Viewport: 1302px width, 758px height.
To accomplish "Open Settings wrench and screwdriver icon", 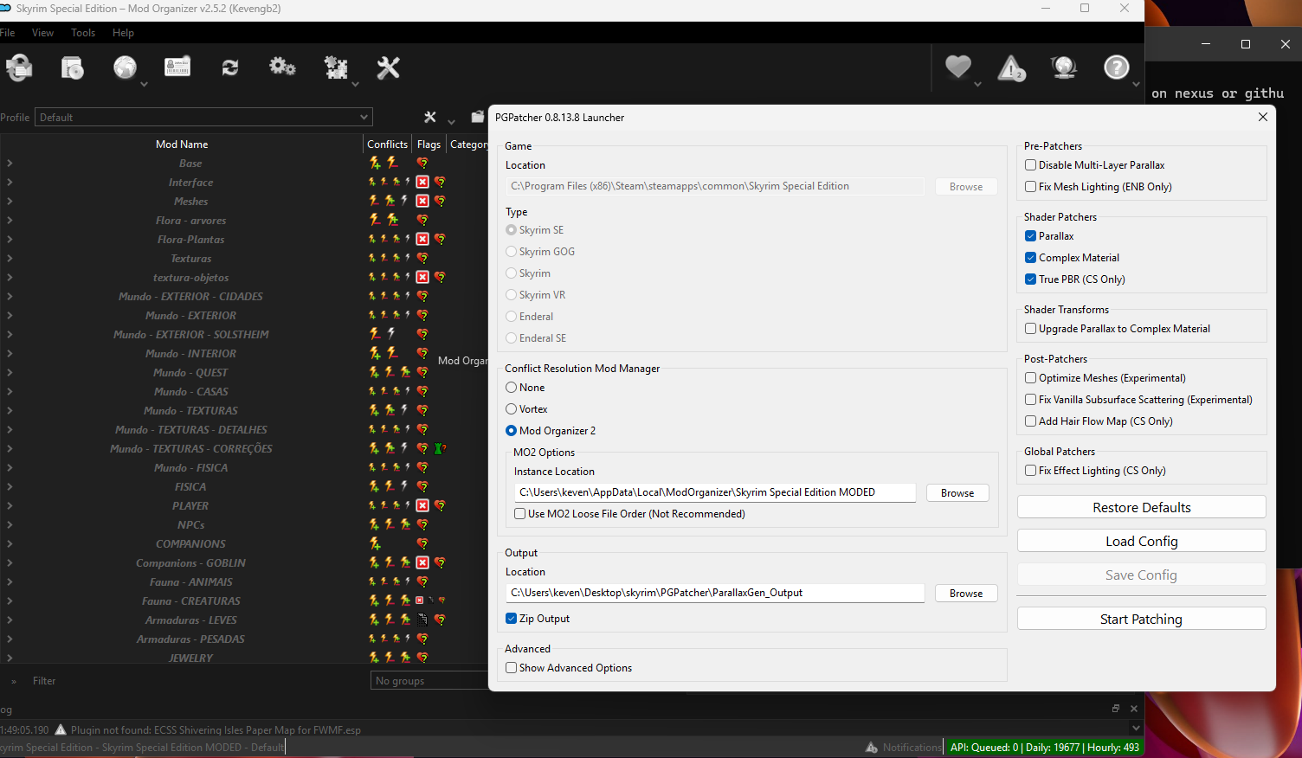I will tap(388, 67).
